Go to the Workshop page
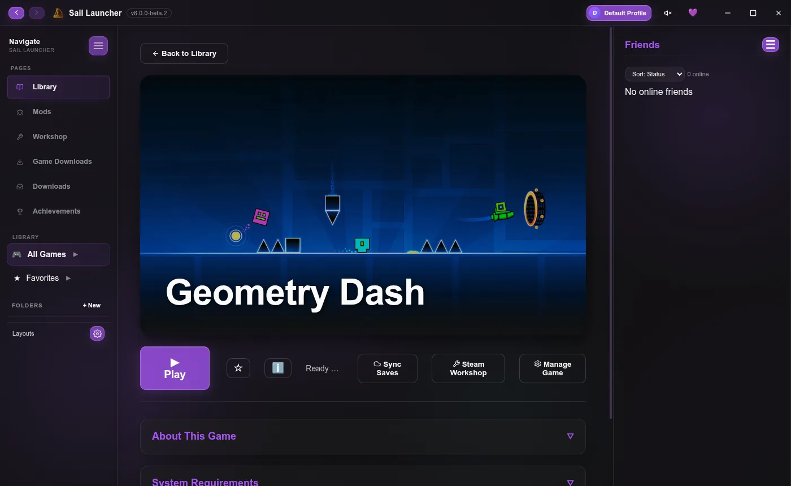This screenshot has height=486, width=791. [x=58, y=137]
